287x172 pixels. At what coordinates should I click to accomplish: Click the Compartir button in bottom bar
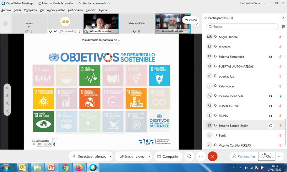point(168,156)
